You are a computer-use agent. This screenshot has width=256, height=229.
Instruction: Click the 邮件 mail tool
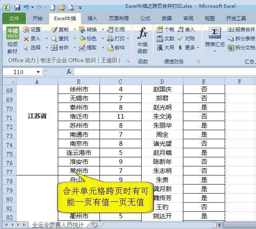tap(116, 48)
